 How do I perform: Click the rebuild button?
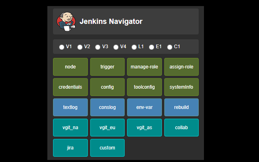pos(181,107)
